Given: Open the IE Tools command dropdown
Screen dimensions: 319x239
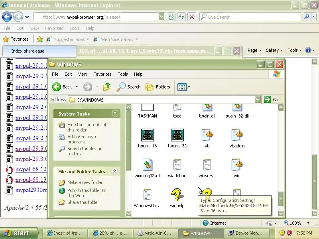Looking at the screenshot, I should click(x=294, y=50).
